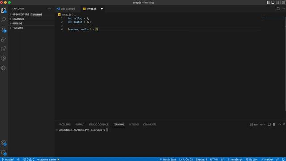Toggle bottom panel layout icon in title bar

point(273,3)
